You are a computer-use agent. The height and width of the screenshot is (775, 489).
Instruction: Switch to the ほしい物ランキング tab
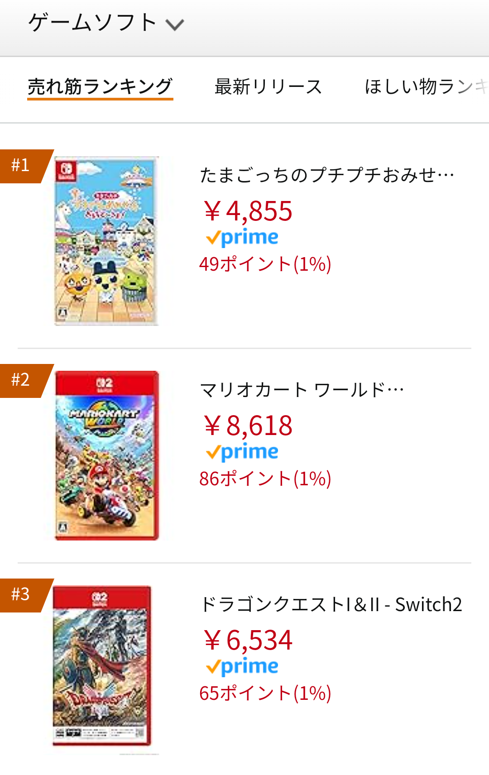[427, 86]
